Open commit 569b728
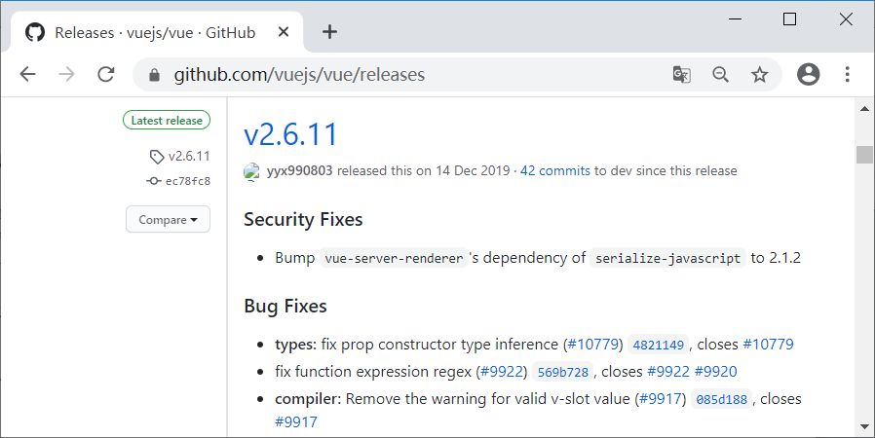The height and width of the screenshot is (438, 875). (563, 372)
